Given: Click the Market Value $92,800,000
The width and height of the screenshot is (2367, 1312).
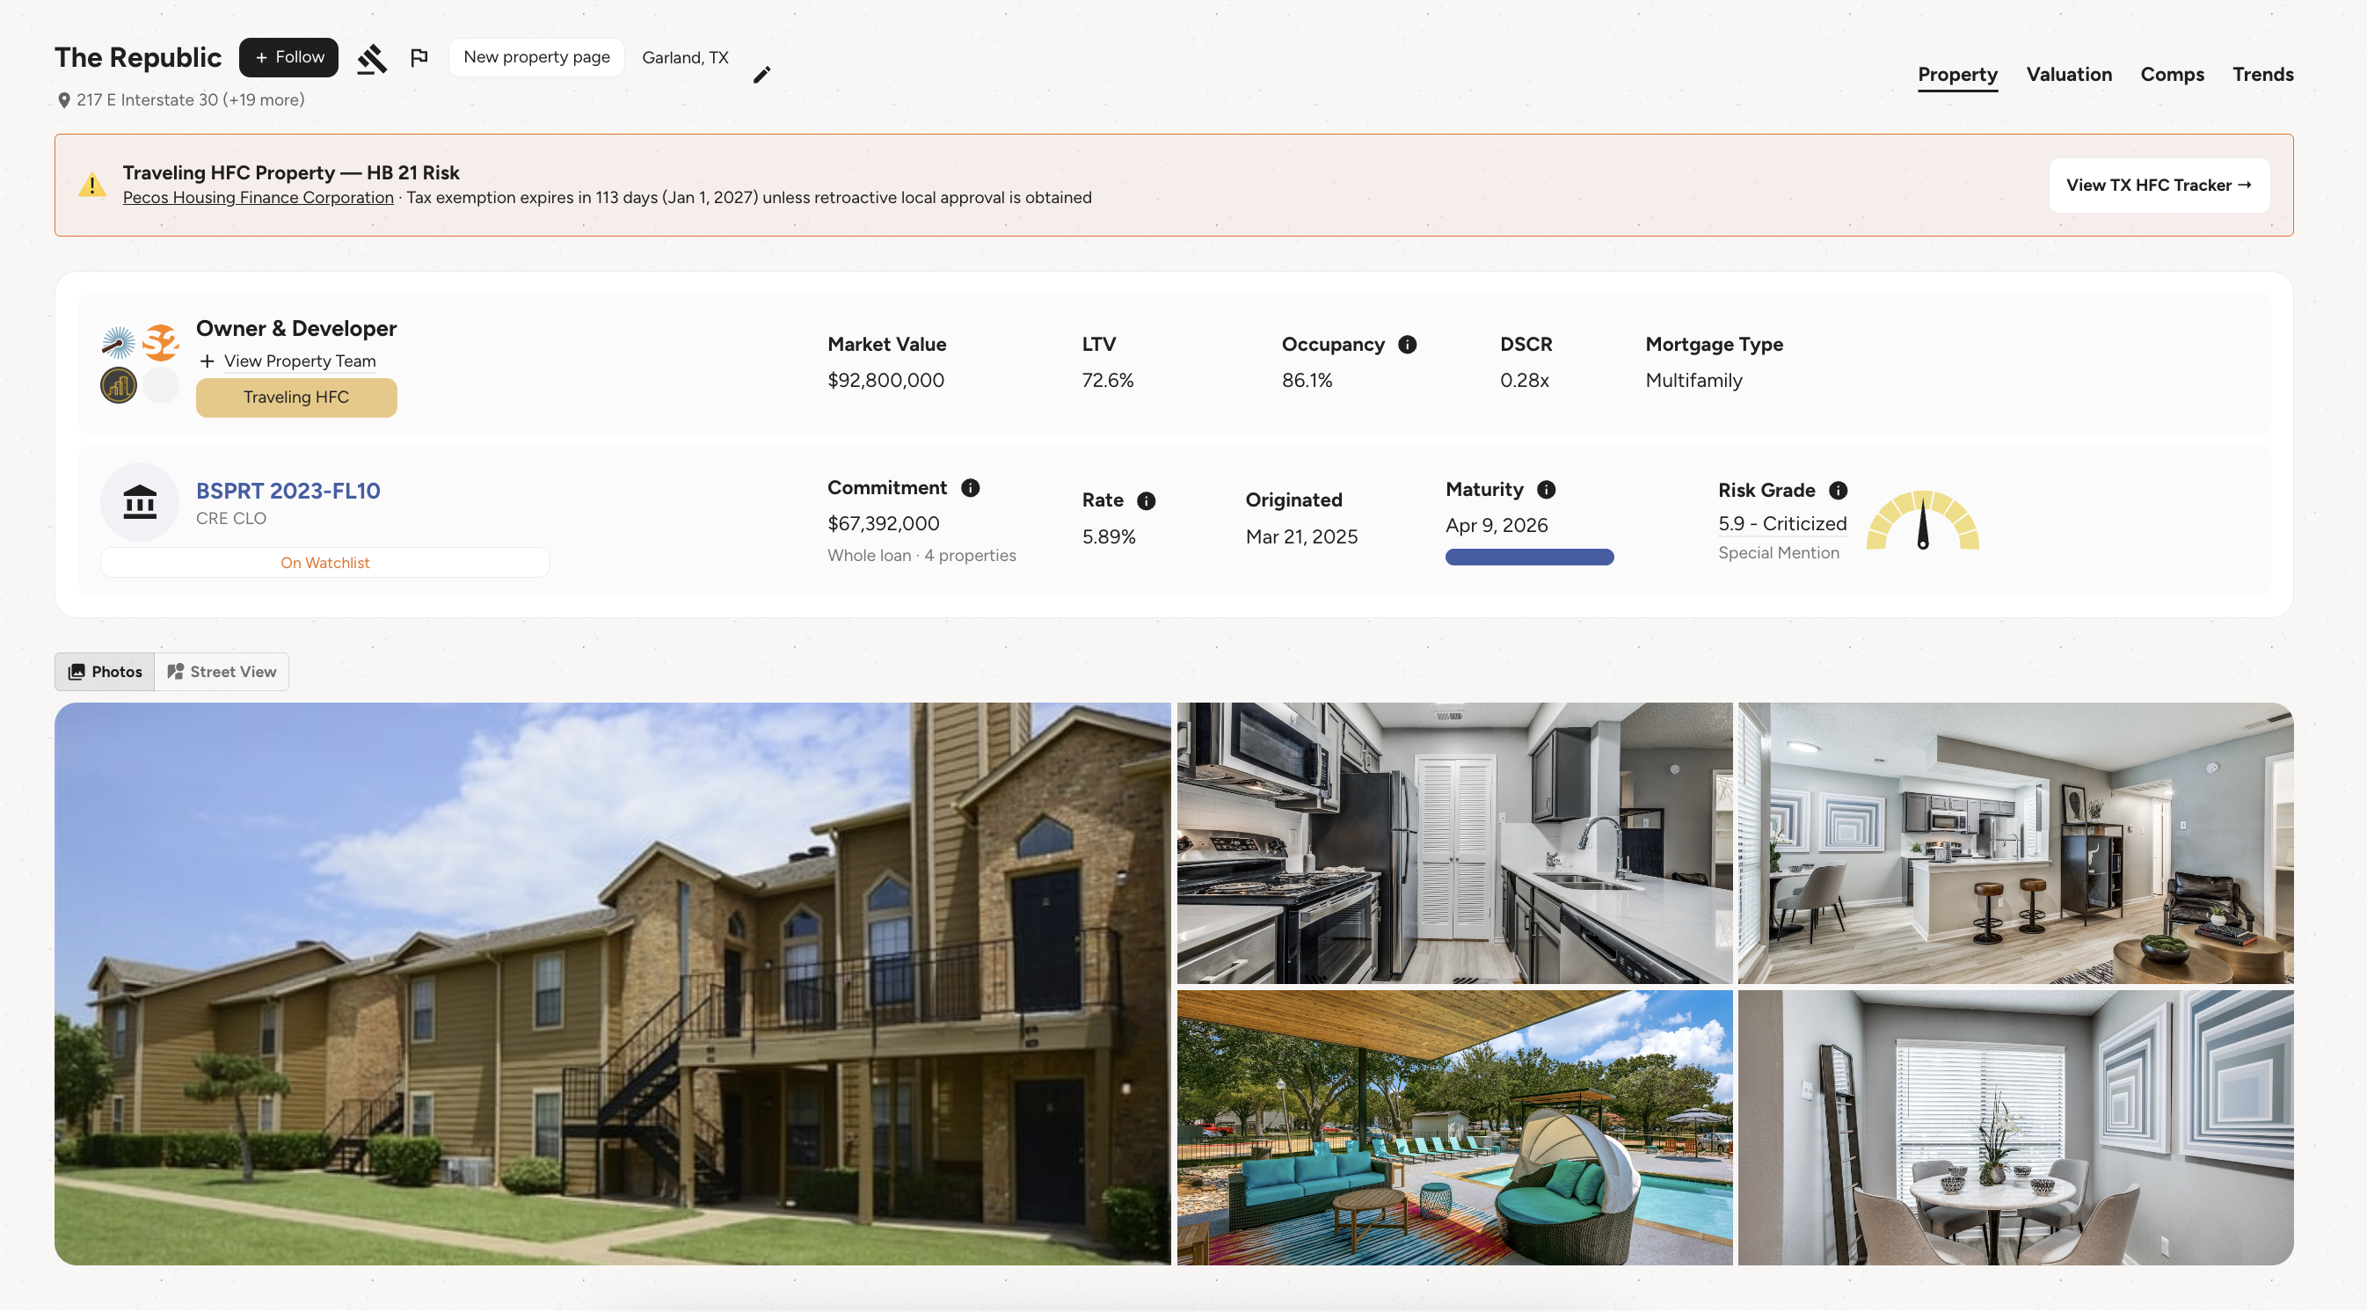Looking at the screenshot, I should (885, 381).
